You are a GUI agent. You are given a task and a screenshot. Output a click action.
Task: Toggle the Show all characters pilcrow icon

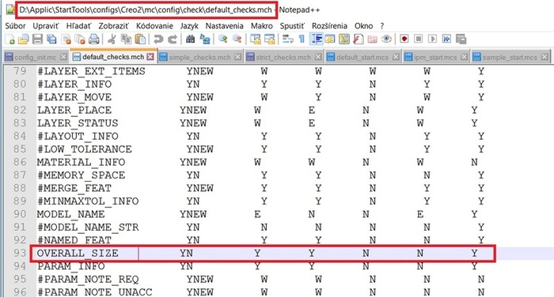(x=302, y=39)
